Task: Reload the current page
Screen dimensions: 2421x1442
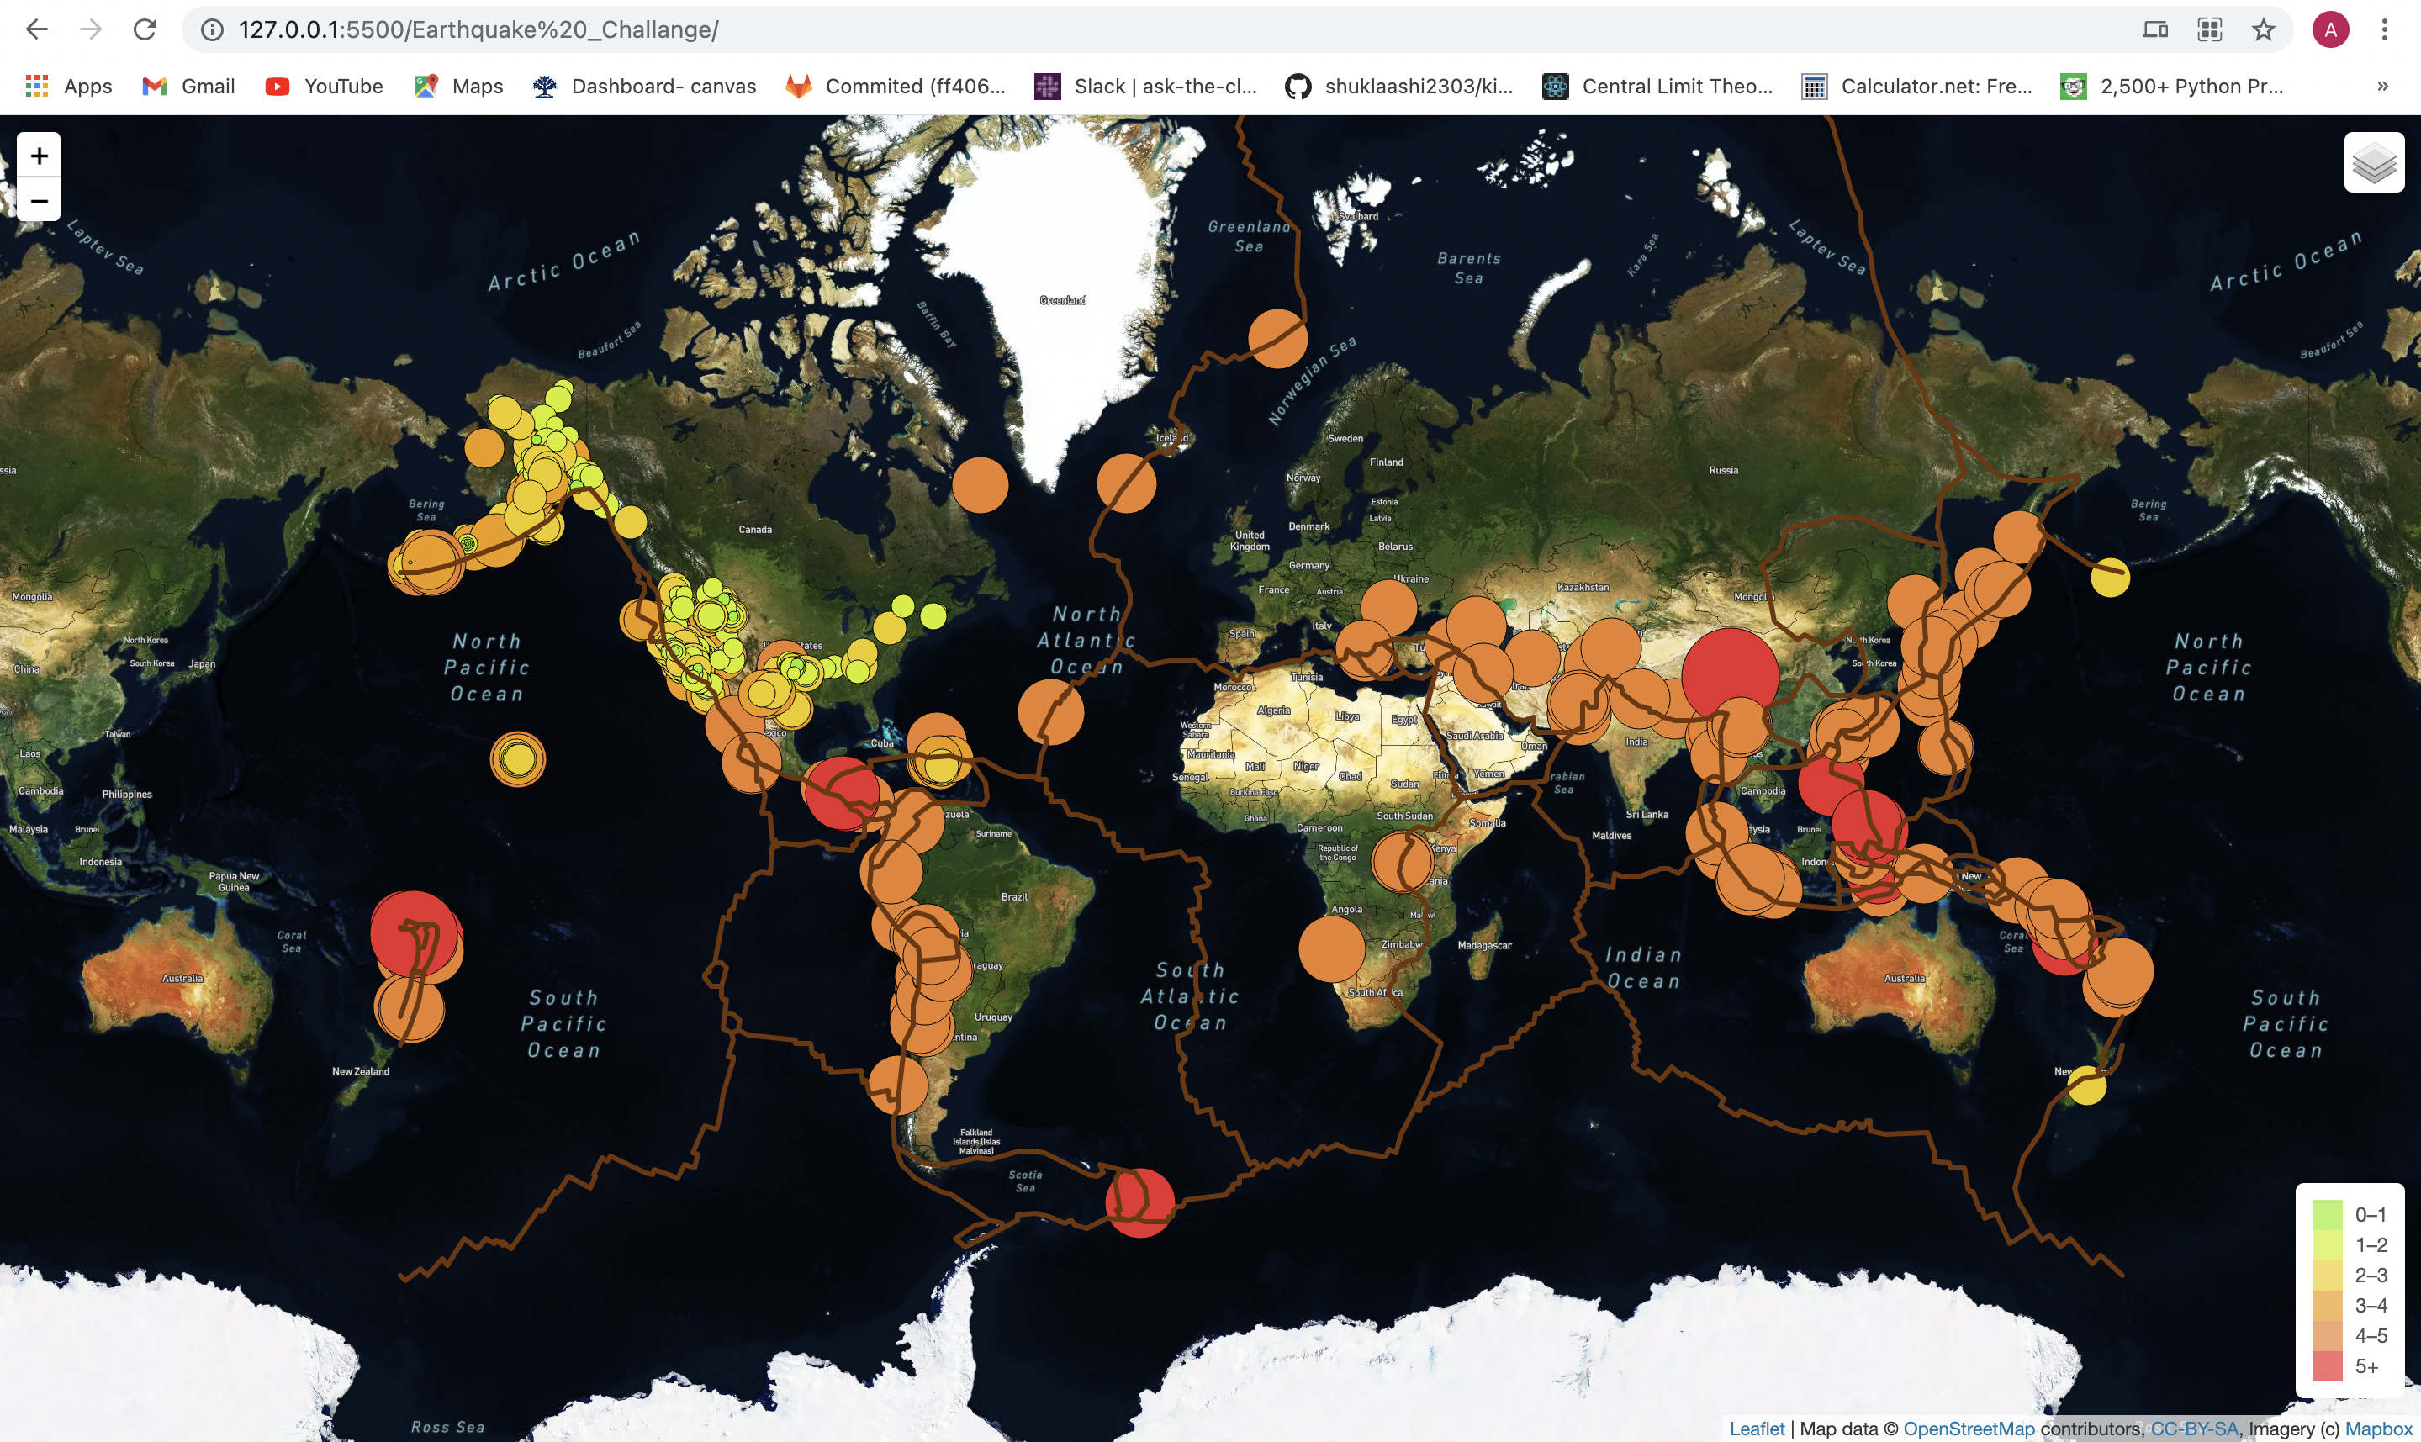Action: 145,30
